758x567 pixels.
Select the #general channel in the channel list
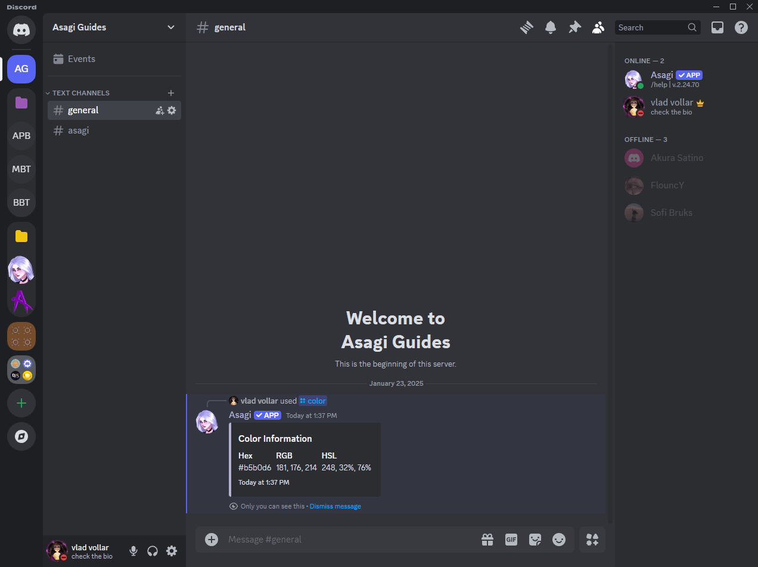114,110
